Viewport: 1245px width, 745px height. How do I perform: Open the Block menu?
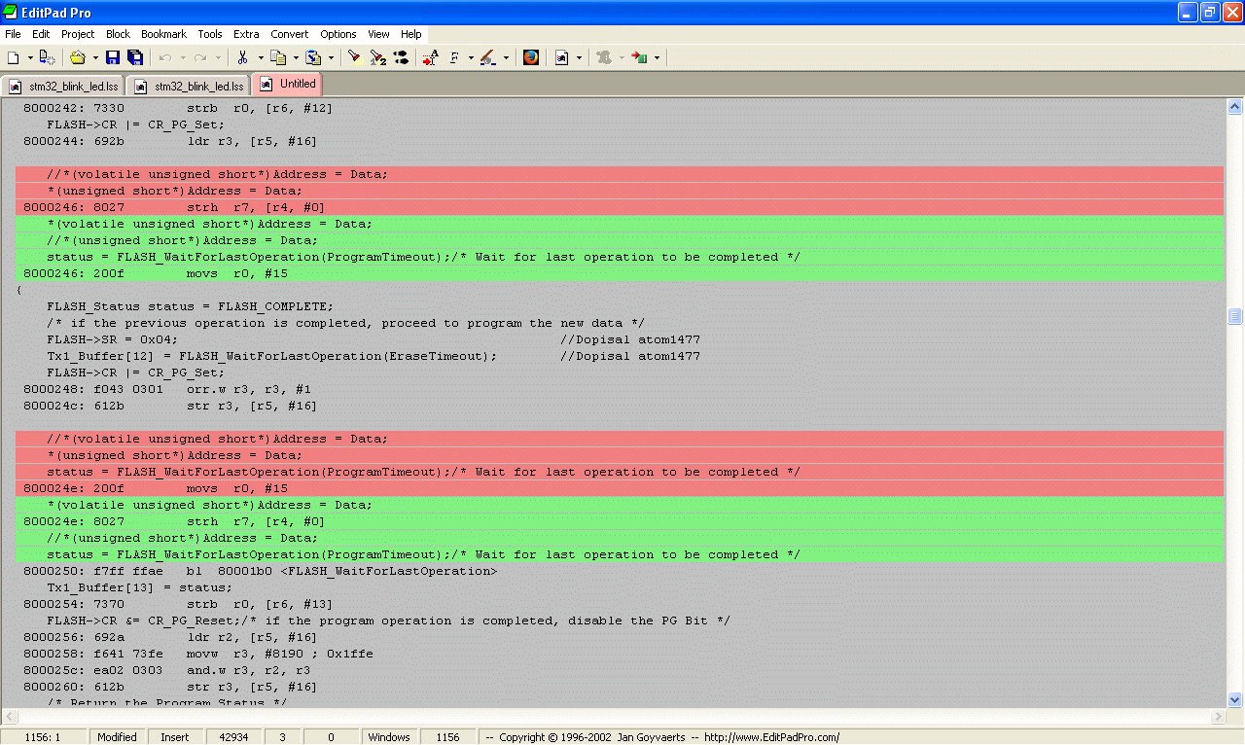point(118,34)
